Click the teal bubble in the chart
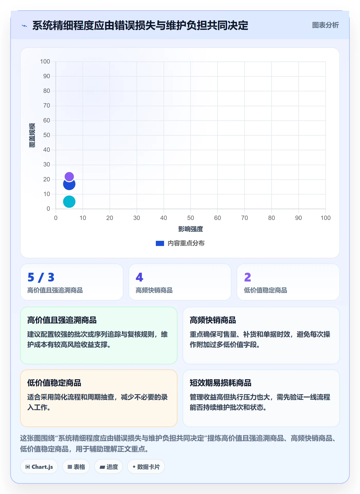The width and height of the screenshot is (360, 494). (x=69, y=201)
